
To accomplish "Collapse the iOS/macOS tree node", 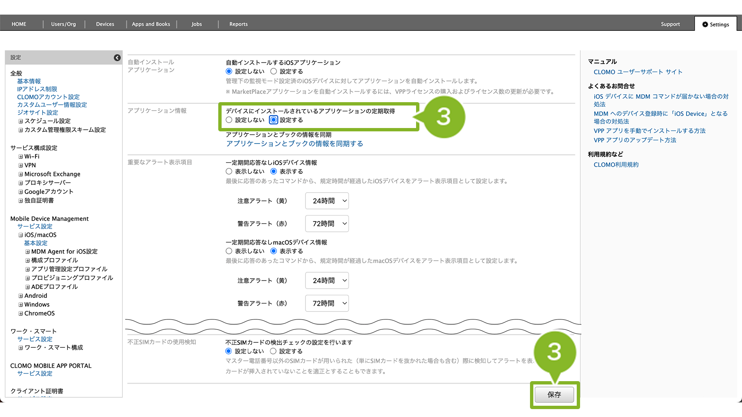I will pyautogui.click(x=20, y=235).
